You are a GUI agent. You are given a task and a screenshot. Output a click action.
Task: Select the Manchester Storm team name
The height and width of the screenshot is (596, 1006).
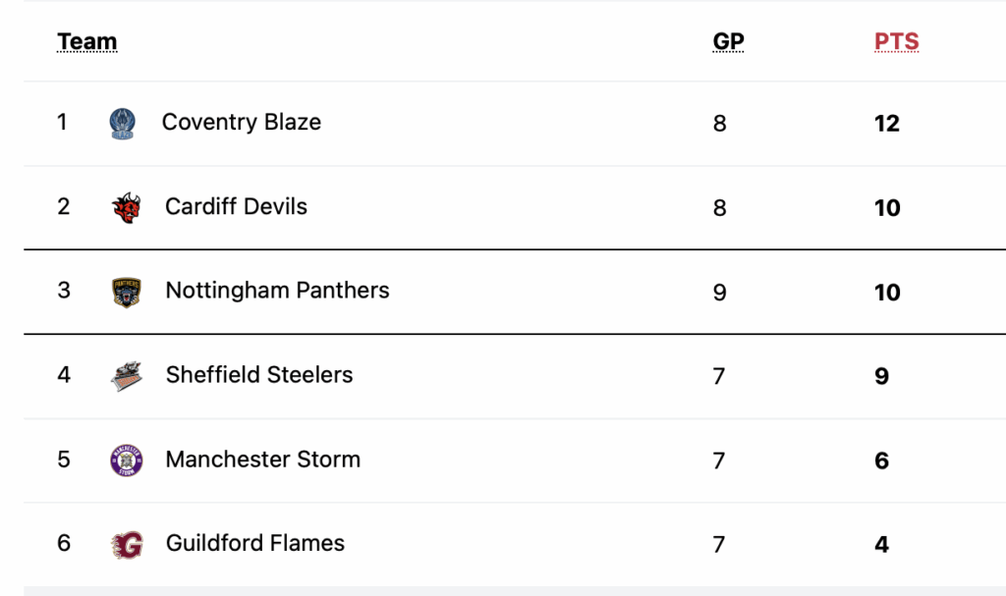point(263,460)
